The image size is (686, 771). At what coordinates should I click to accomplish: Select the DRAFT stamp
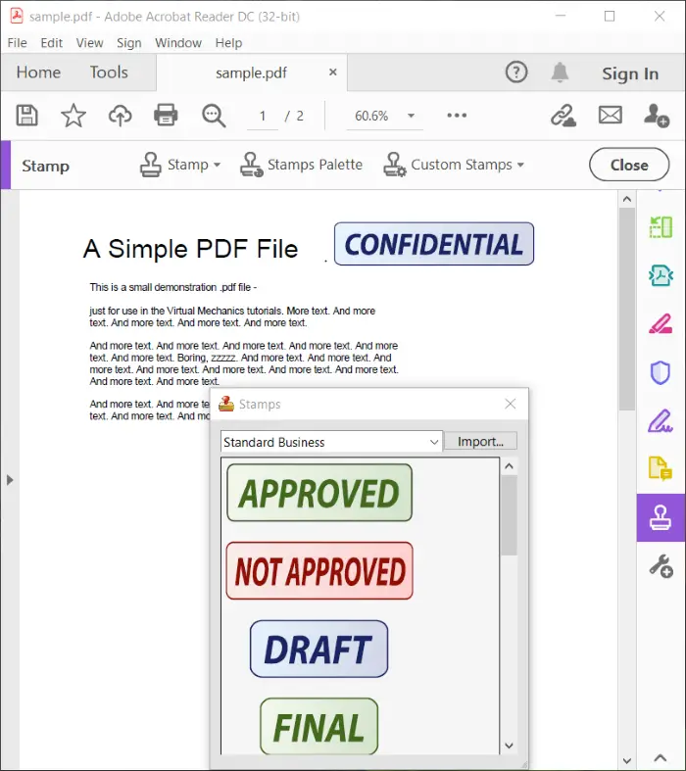coord(318,650)
